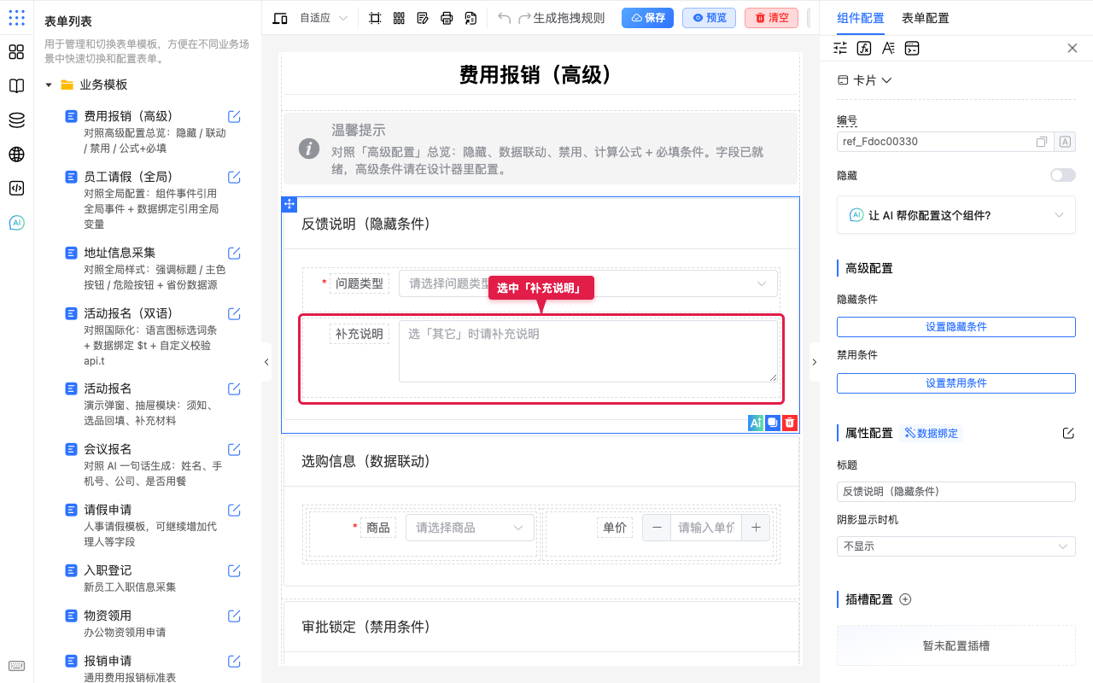Click the blue copy icon on selected card

[773, 423]
